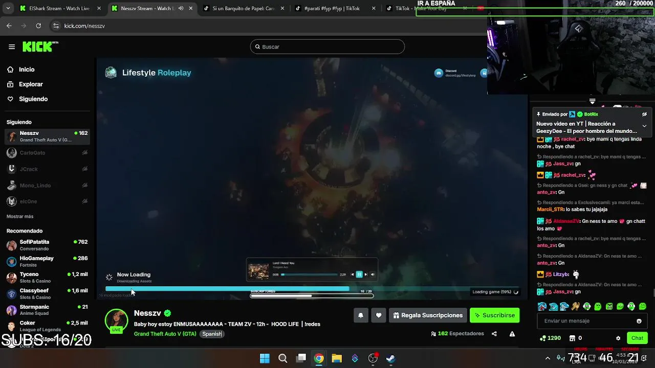The width and height of the screenshot is (655, 368).
Task: Mute the Nesszv Stream tab audio icon
Action: click(x=181, y=9)
